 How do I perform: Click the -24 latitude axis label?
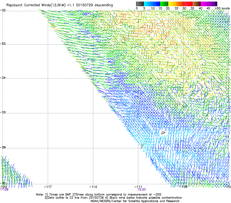[3, 77]
